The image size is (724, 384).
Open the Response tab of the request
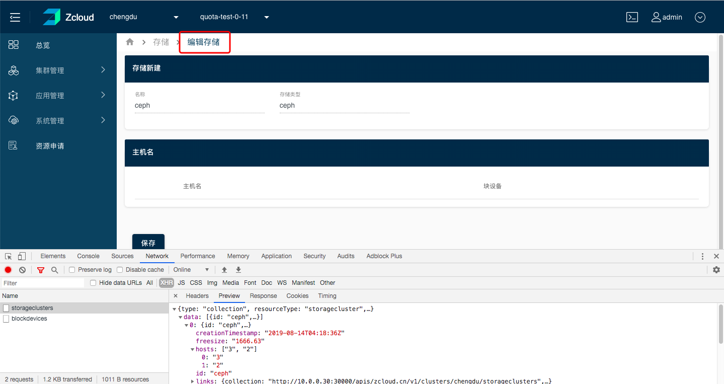tap(263, 295)
